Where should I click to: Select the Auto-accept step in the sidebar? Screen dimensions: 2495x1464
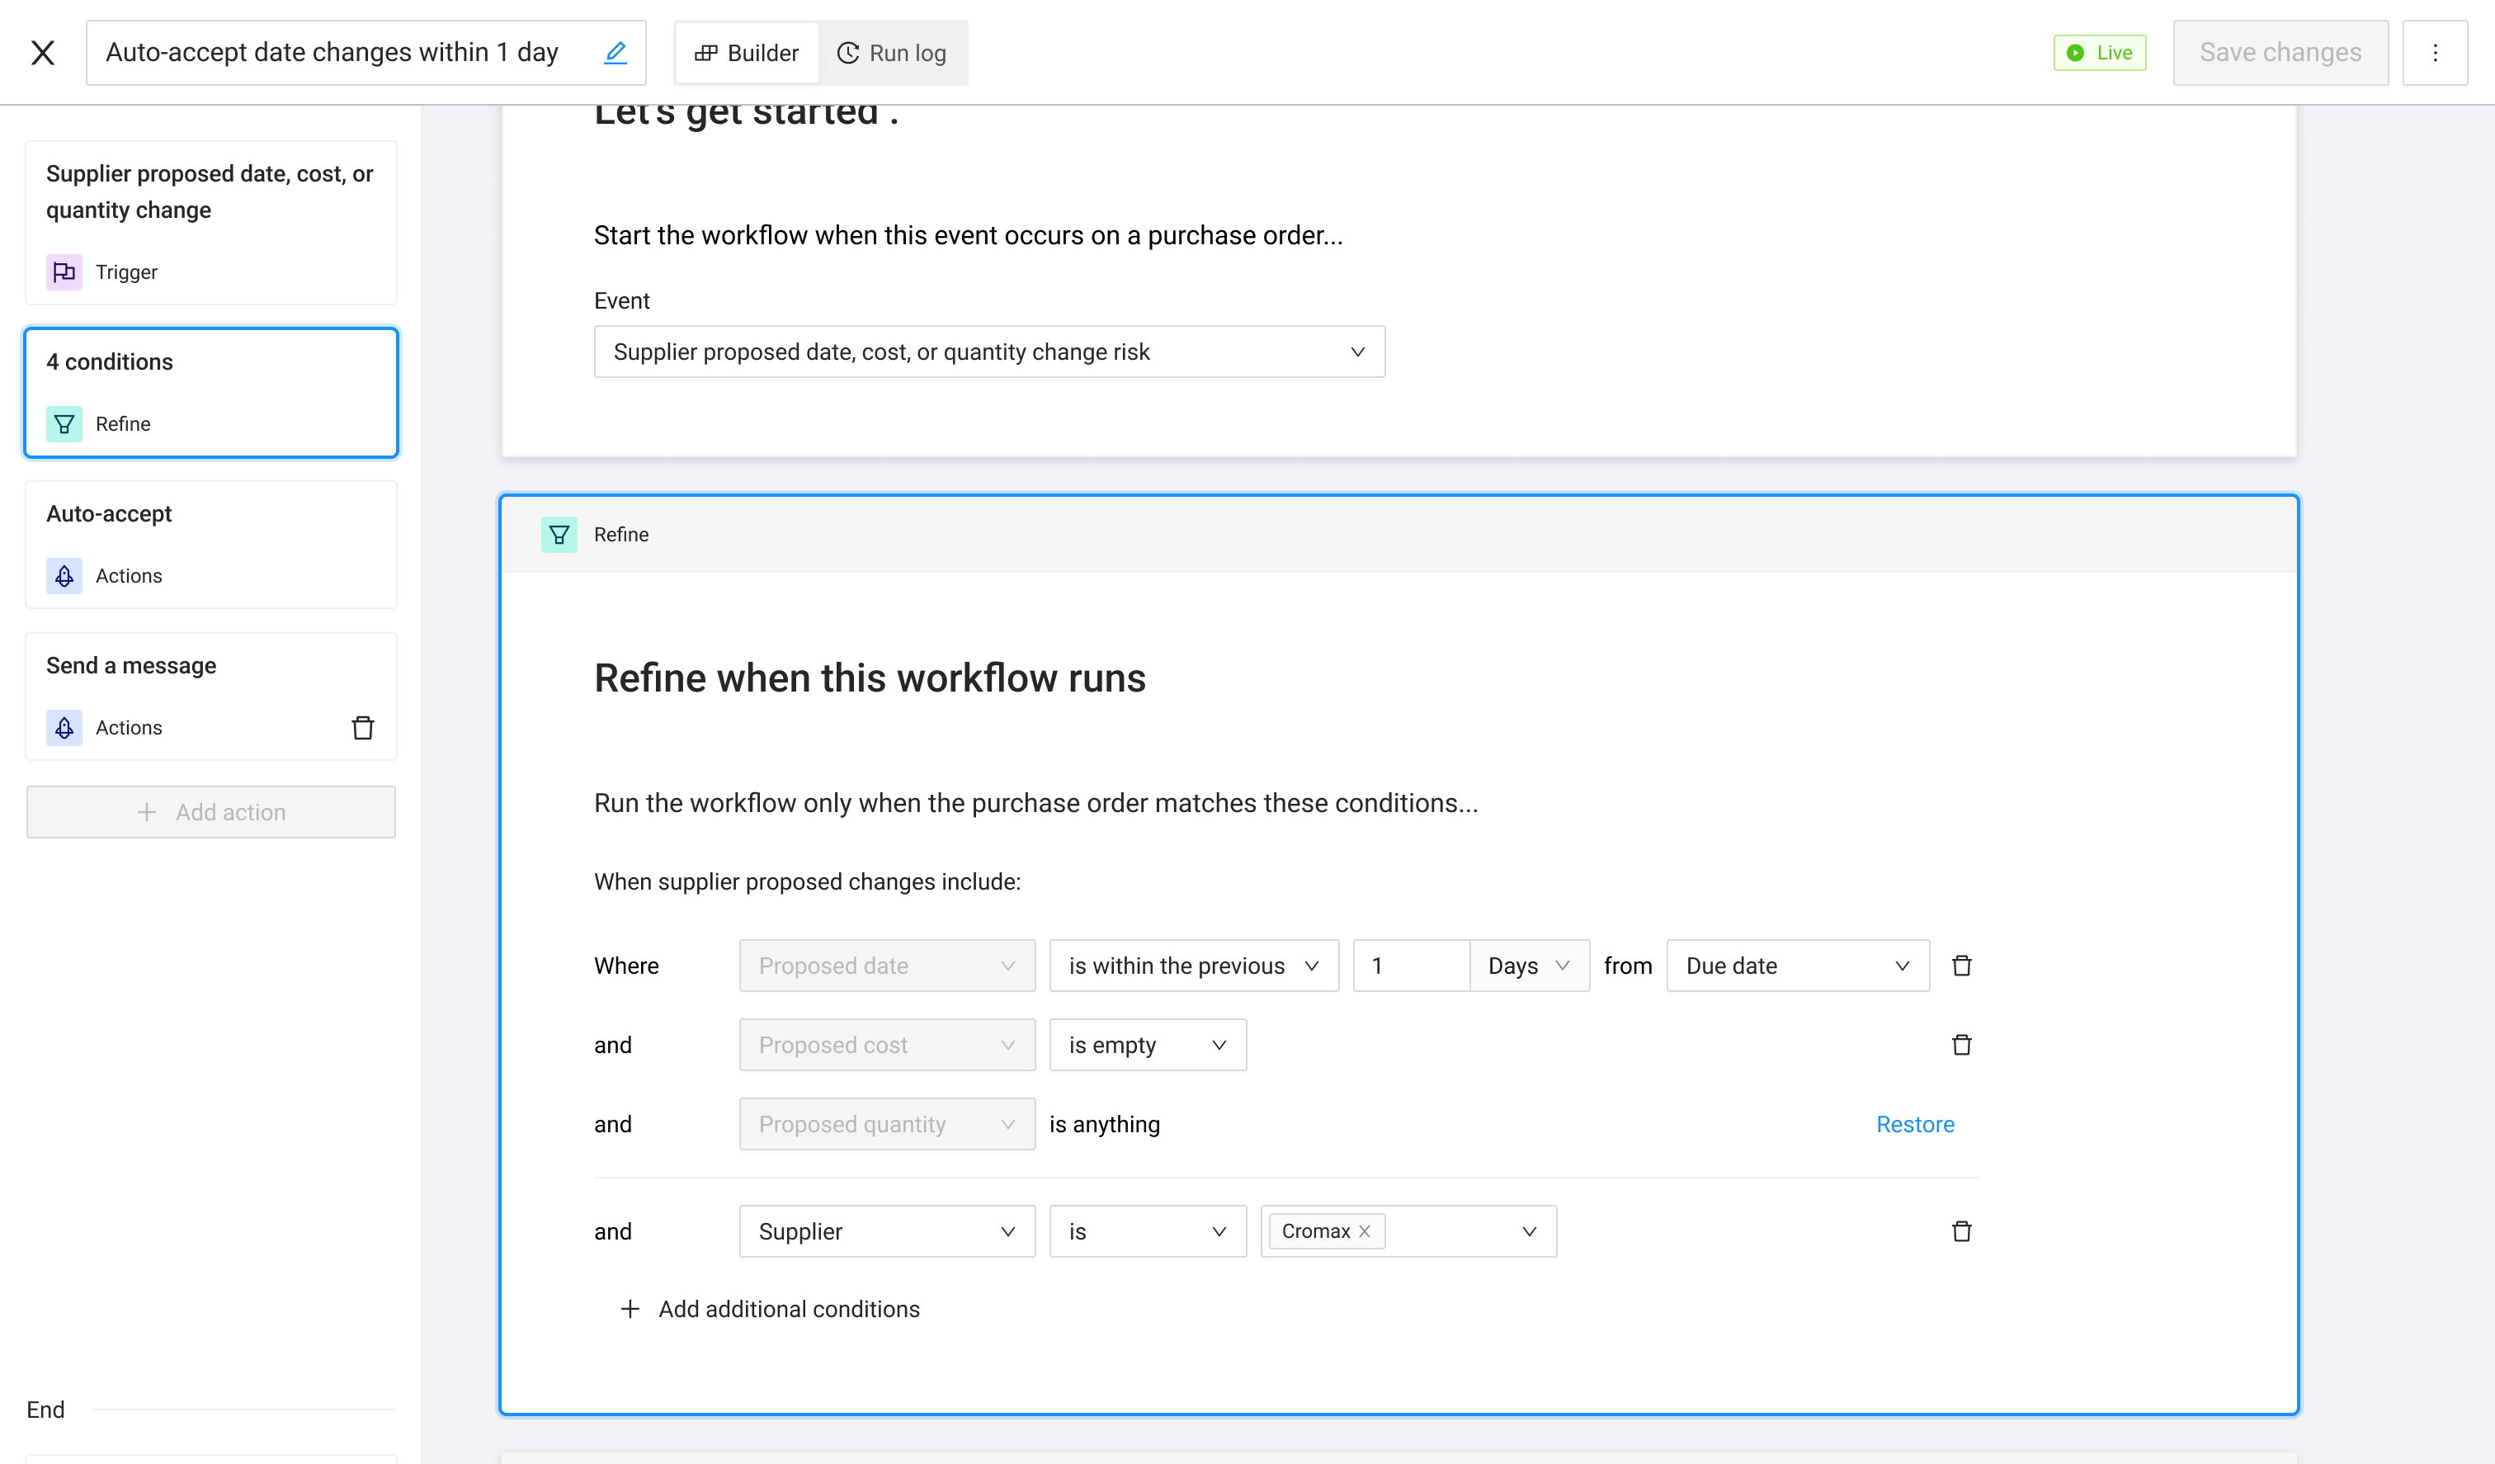211,544
